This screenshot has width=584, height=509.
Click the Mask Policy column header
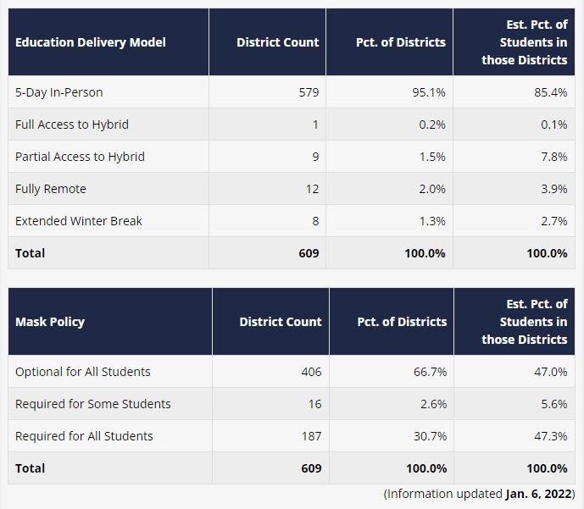(50, 322)
